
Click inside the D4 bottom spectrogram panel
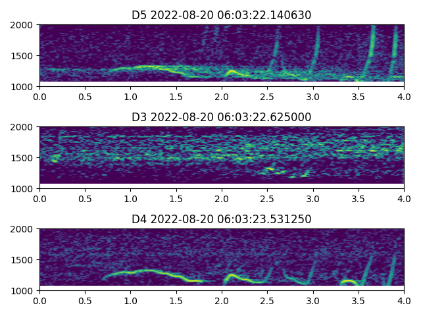(222, 260)
